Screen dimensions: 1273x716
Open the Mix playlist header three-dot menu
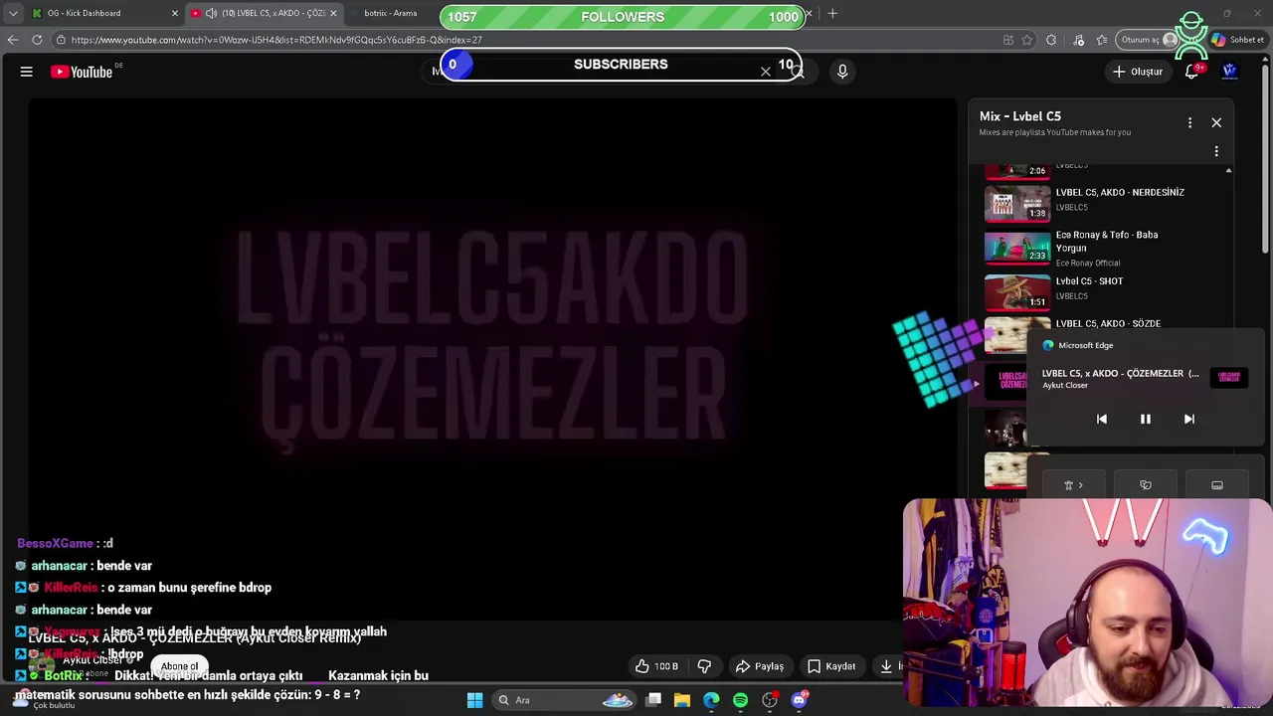tap(1189, 122)
